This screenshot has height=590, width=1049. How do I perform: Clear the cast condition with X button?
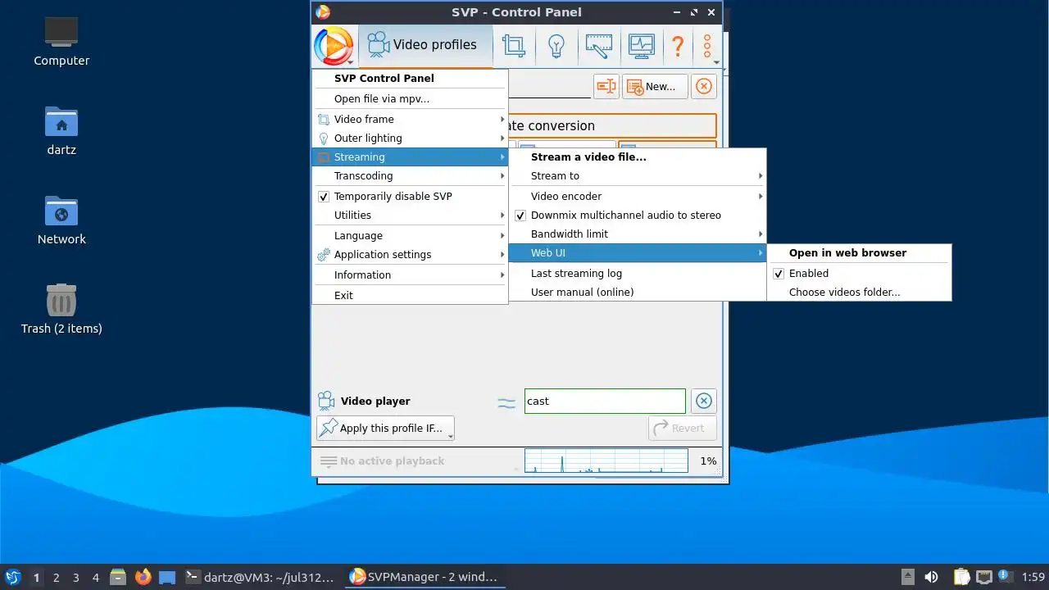click(703, 401)
